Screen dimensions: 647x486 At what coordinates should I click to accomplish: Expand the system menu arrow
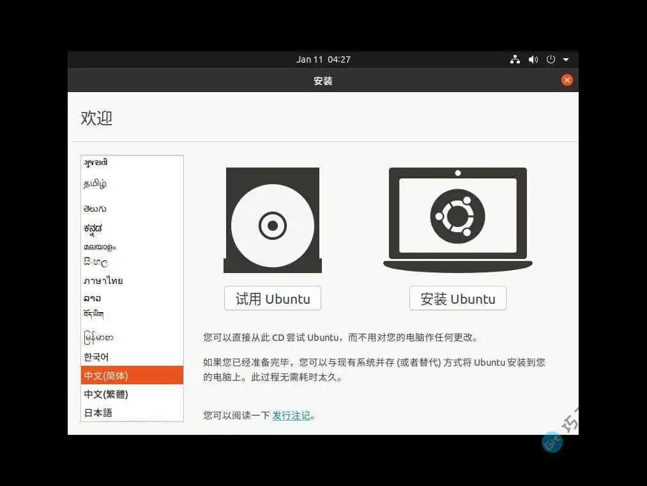click(566, 60)
